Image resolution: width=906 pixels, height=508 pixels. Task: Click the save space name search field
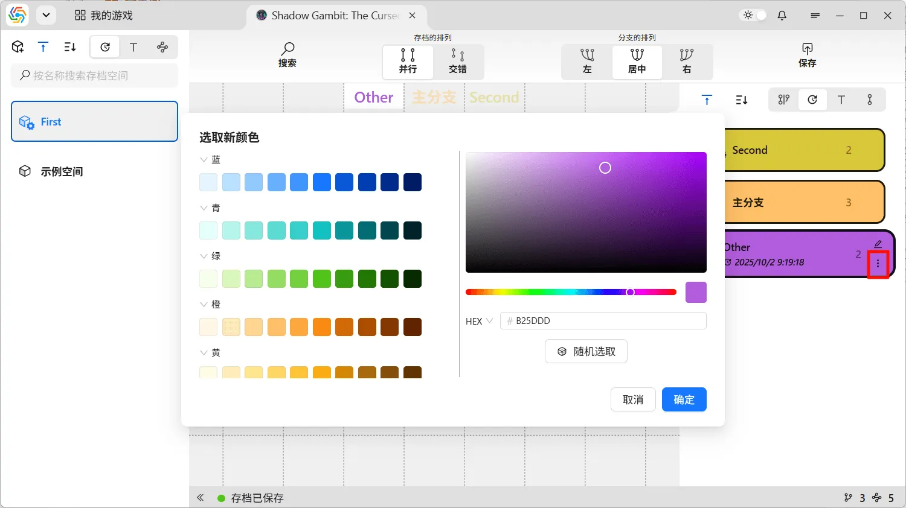(95, 75)
